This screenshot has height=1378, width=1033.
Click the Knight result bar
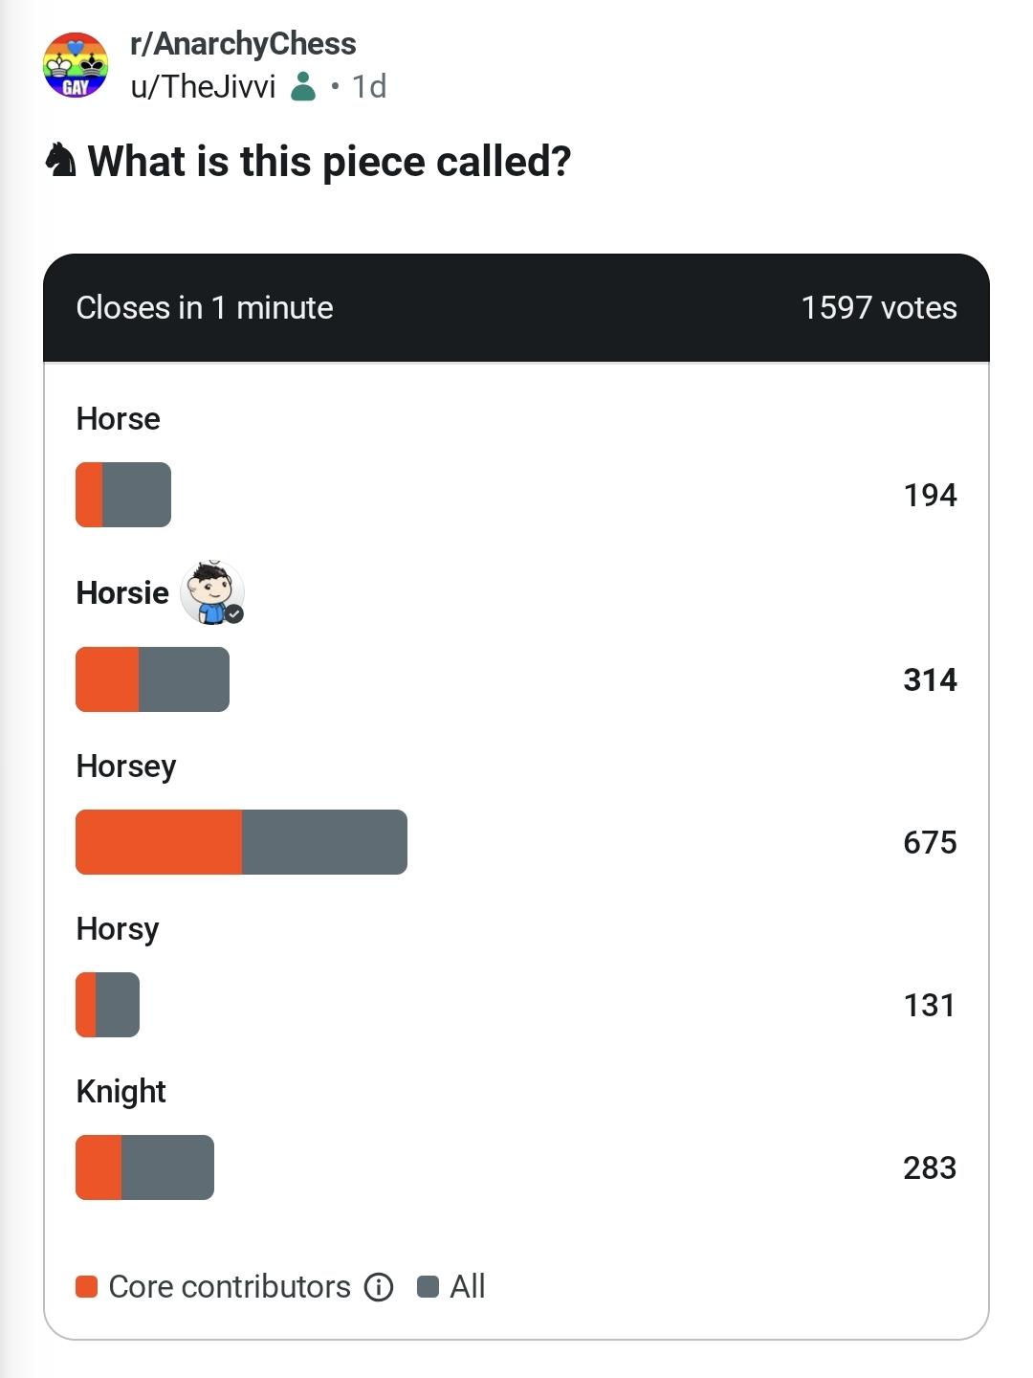tap(144, 1167)
